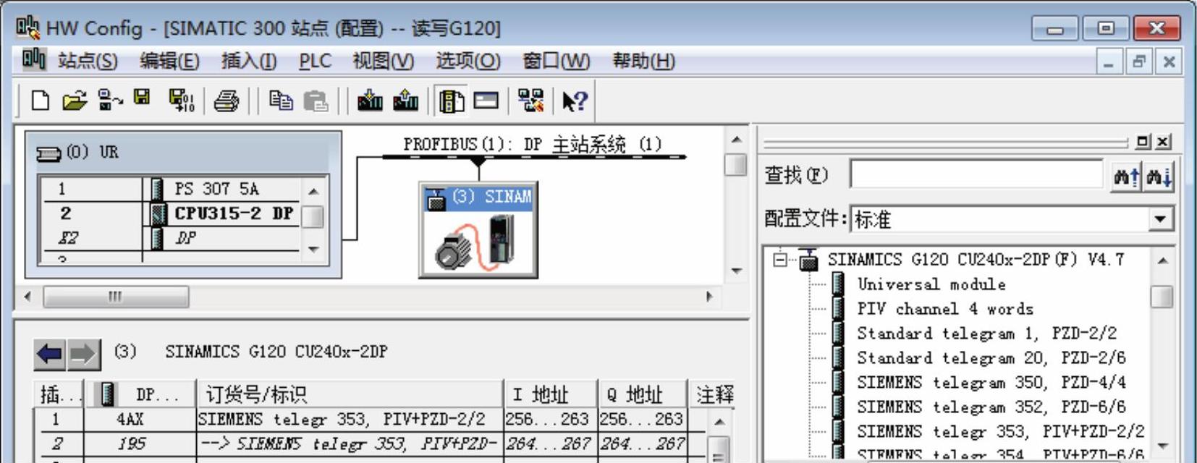
Task: Click the 订货号/标识 column header
Action: [350, 394]
